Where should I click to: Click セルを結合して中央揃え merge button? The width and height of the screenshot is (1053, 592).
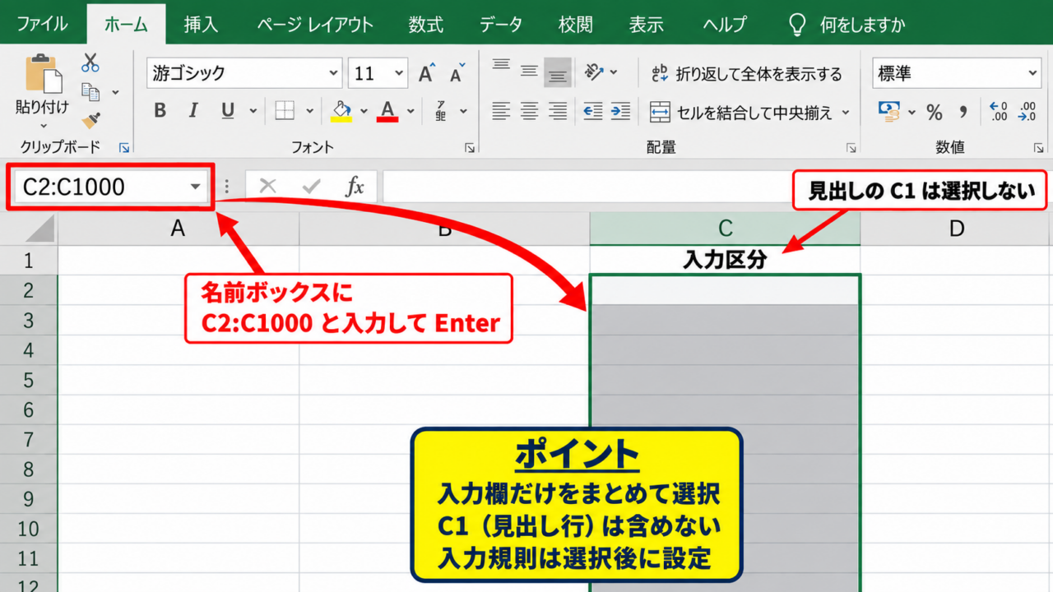click(740, 112)
